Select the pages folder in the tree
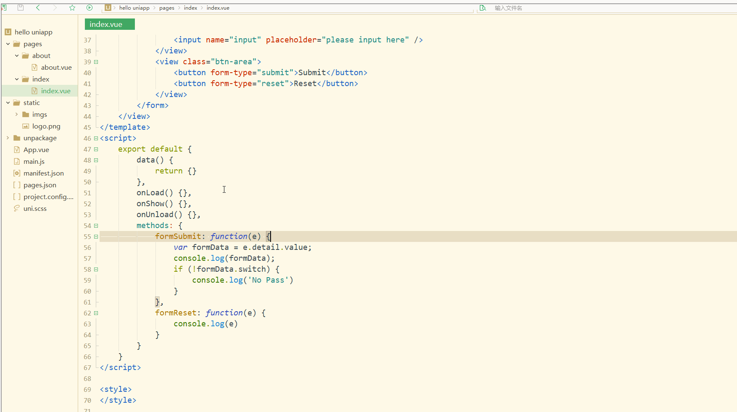 [33, 44]
